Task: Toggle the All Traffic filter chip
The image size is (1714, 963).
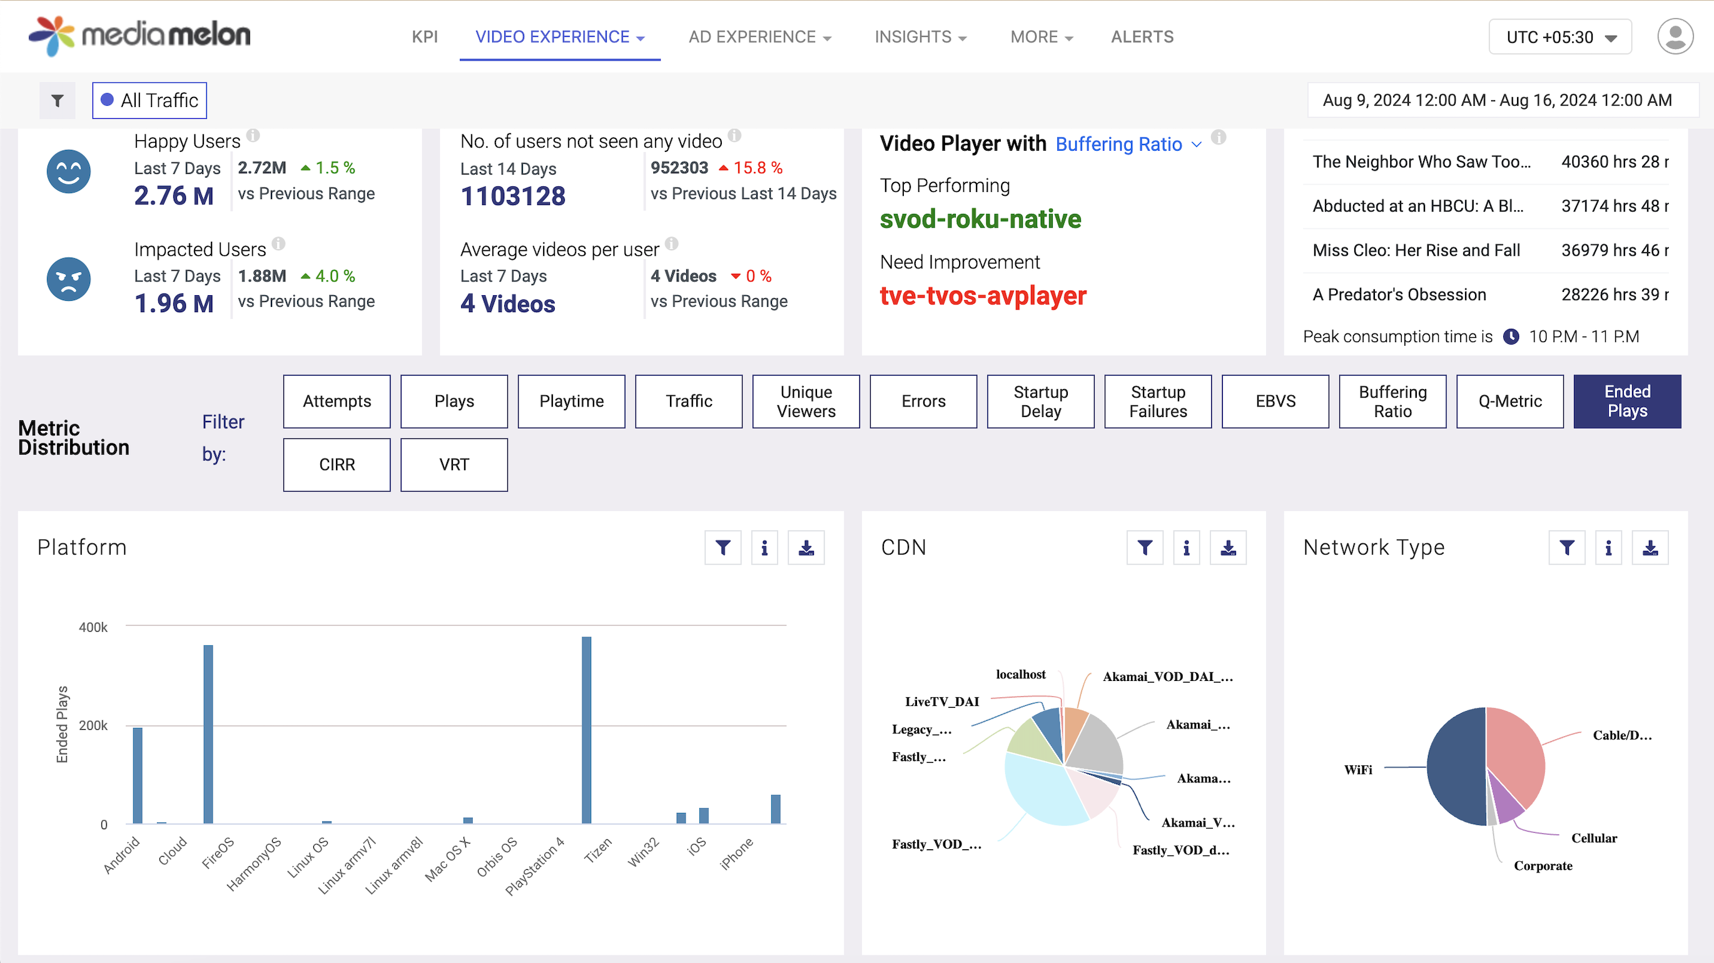Action: coord(150,101)
